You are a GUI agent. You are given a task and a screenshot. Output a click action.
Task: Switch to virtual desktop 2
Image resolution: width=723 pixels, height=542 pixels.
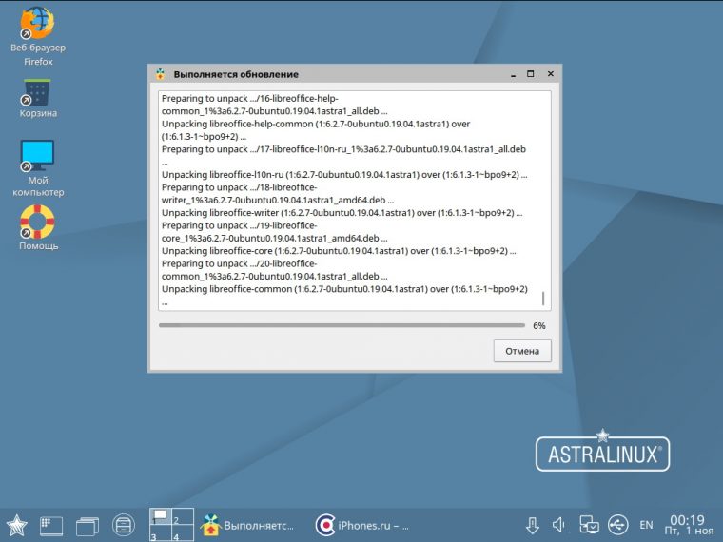click(183, 515)
